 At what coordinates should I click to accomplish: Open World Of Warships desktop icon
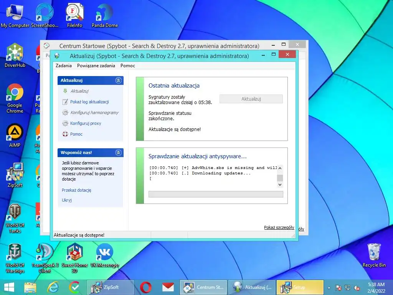click(15, 259)
